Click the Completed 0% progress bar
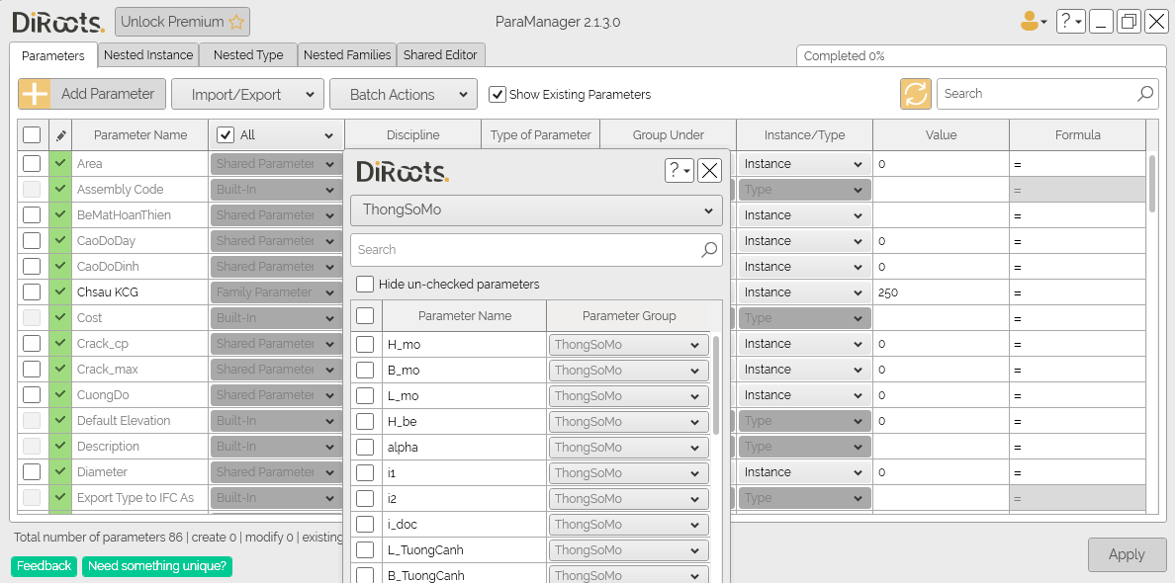This screenshot has width=1175, height=583. coord(980,56)
